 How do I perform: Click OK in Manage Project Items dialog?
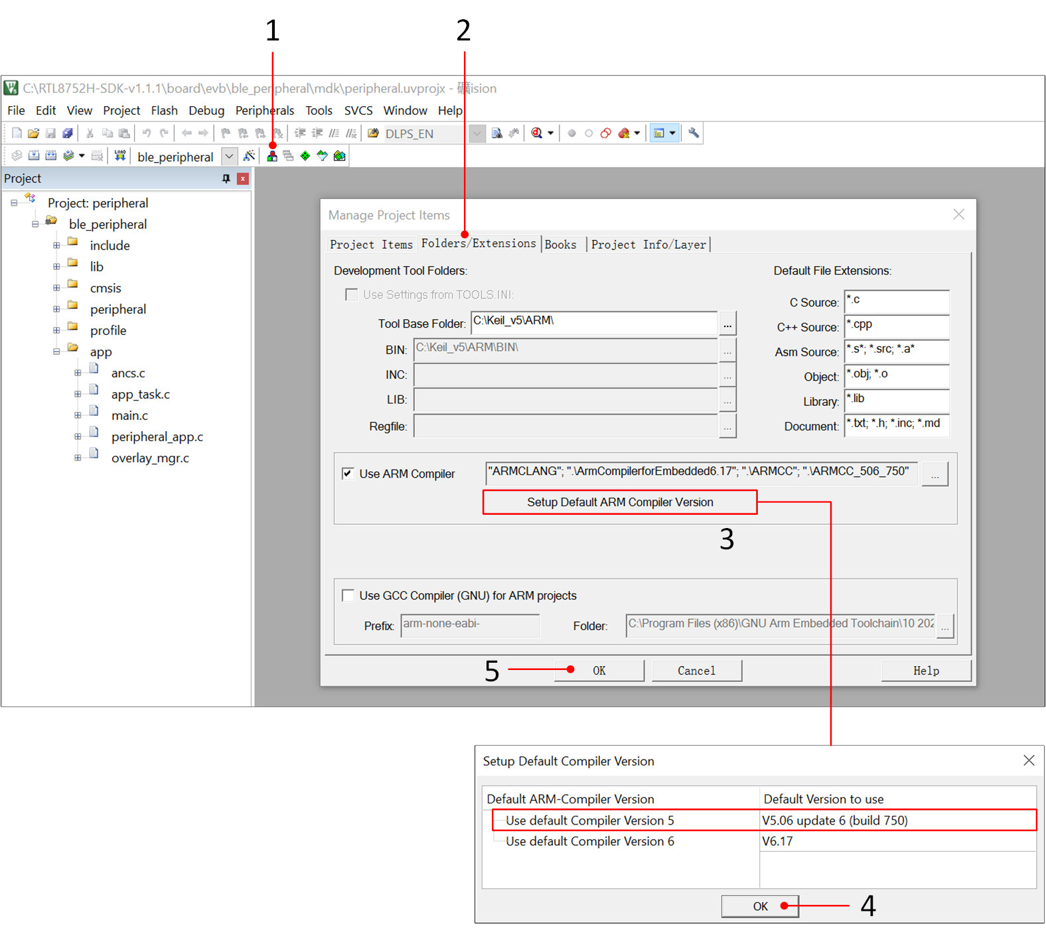(599, 671)
